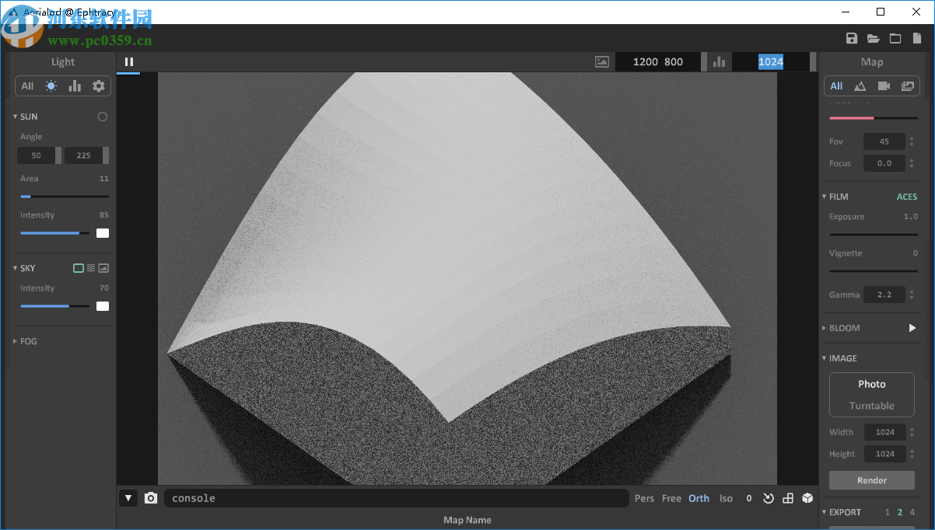Select the sun icon in Light panel

pyautogui.click(x=51, y=86)
